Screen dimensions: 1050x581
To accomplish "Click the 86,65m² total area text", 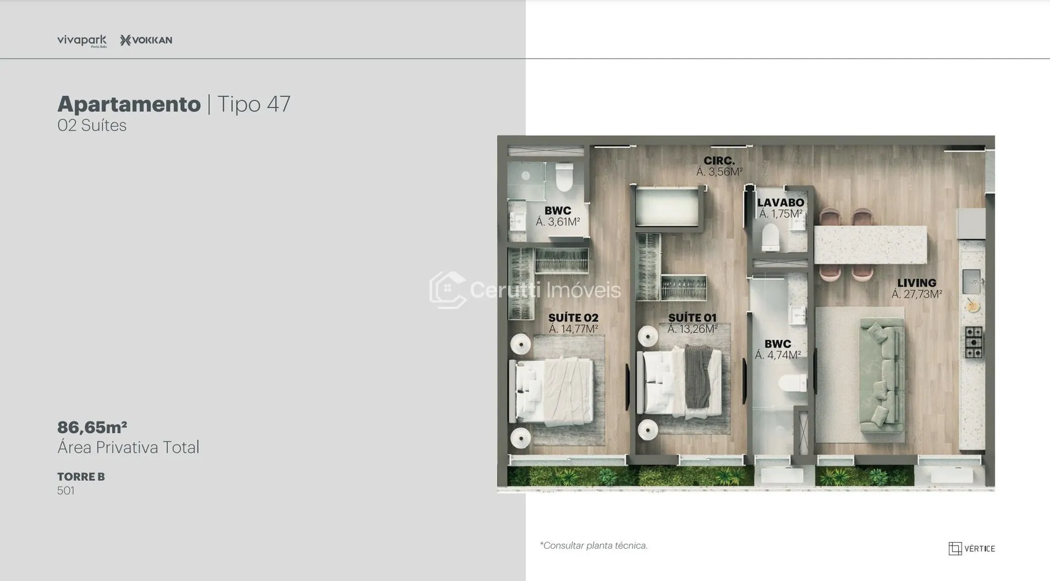I will pyautogui.click(x=92, y=427).
